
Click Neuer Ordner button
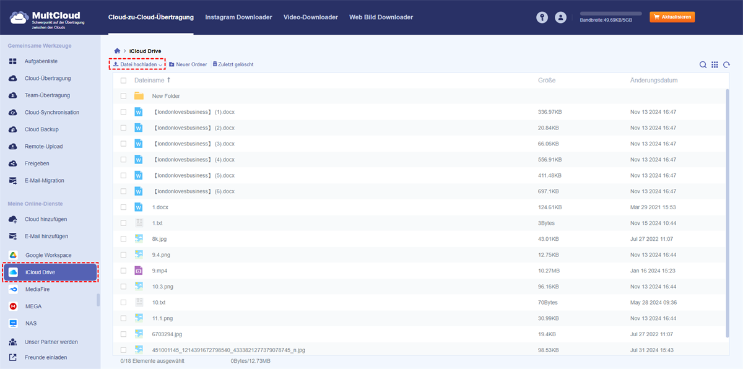188,64
